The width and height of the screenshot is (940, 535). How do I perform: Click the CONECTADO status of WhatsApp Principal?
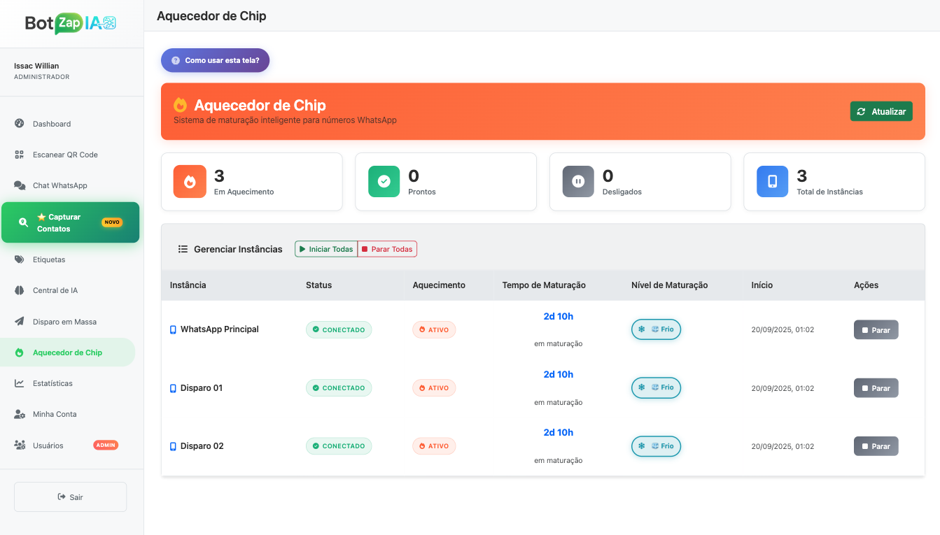(x=339, y=329)
